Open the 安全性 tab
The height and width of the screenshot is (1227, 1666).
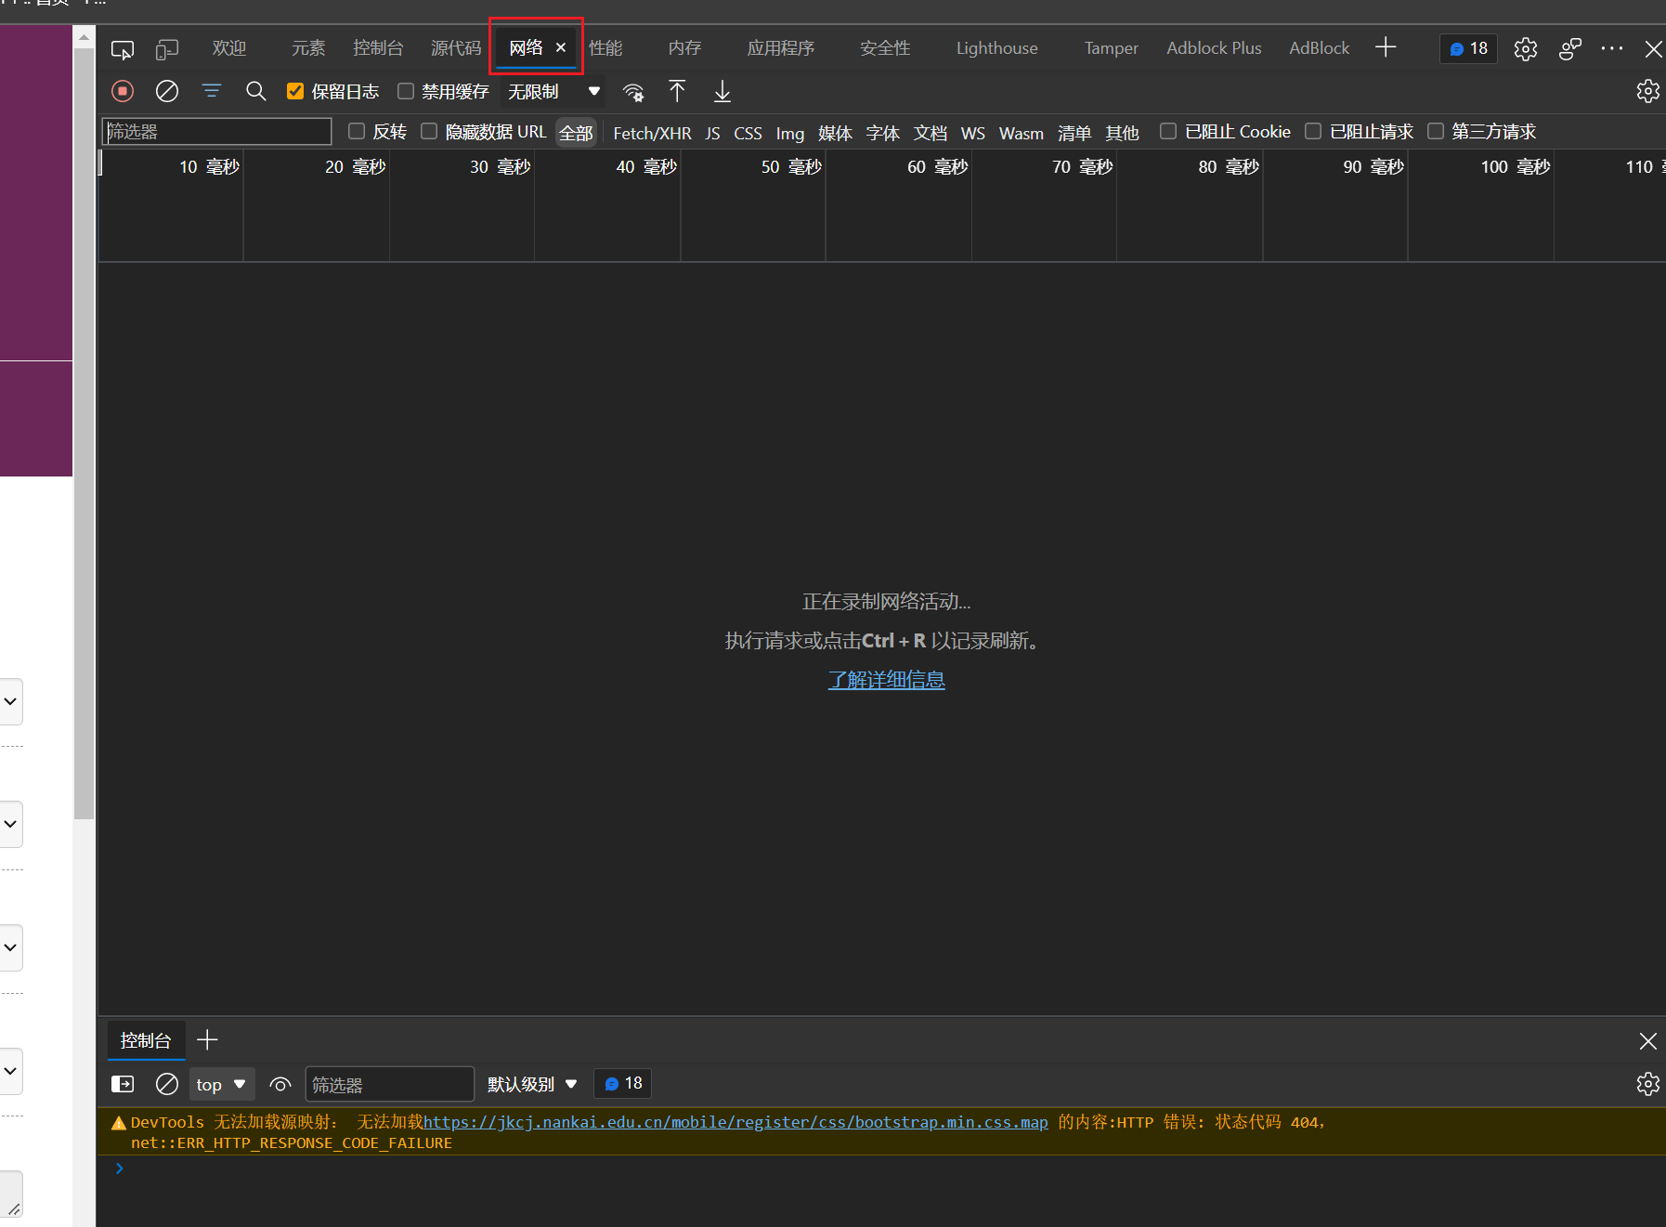click(x=885, y=48)
